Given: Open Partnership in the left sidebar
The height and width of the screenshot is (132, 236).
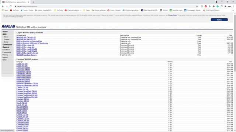Looking at the screenshot, I should (7, 52).
